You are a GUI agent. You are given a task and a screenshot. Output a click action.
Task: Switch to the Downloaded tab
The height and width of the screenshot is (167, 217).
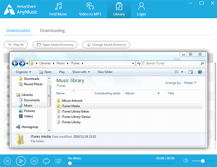pos(18,31)
